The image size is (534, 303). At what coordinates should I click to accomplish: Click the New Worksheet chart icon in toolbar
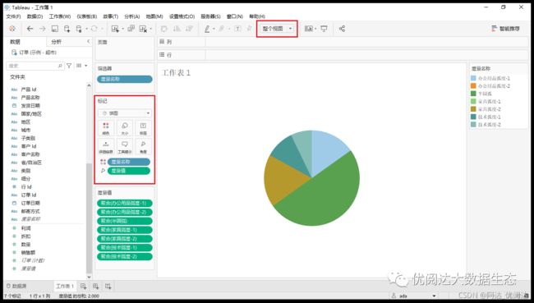115,29
